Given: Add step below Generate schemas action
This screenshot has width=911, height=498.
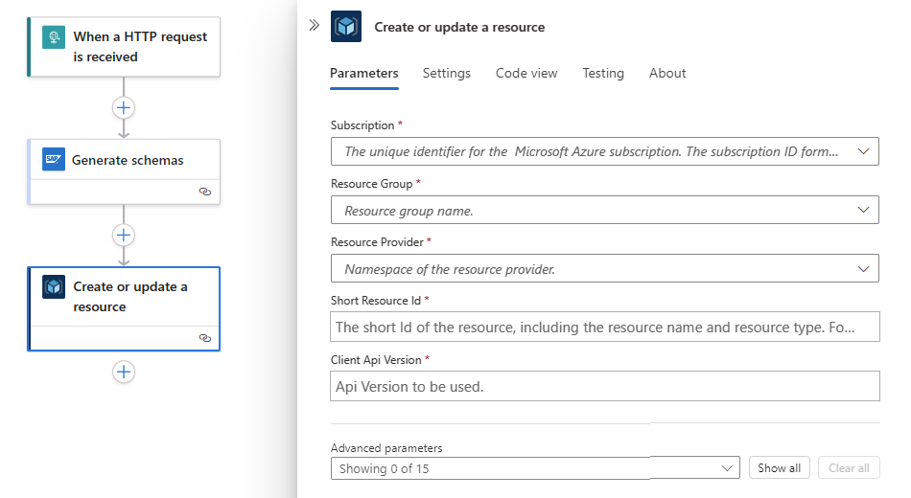Looking at the screenshot, I should click(124, 235).
